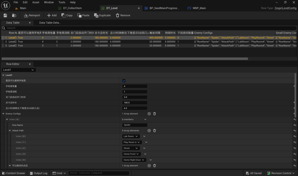Screen dimensions: 298x176
Task: Open the Level1 row selector dropdown
Action: click(19, 70)
